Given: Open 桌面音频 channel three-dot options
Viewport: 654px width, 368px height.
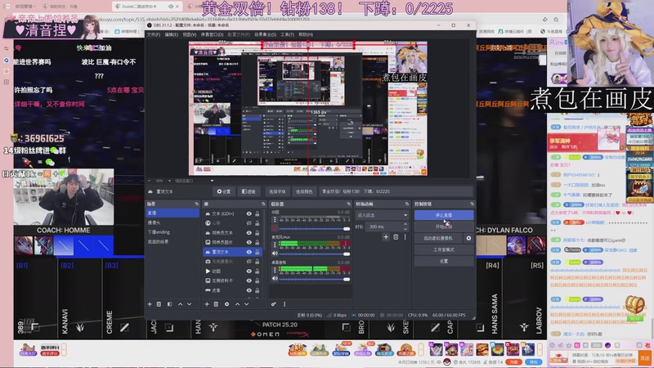Looking at the screenshot, I should pos(275,270).
